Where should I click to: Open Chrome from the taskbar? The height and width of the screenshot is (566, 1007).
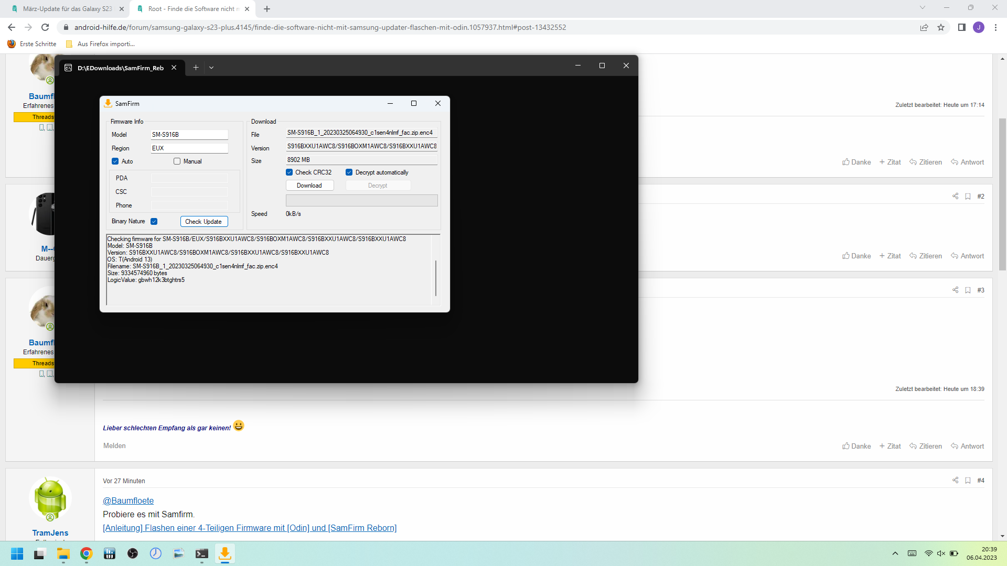pos(87,553)
